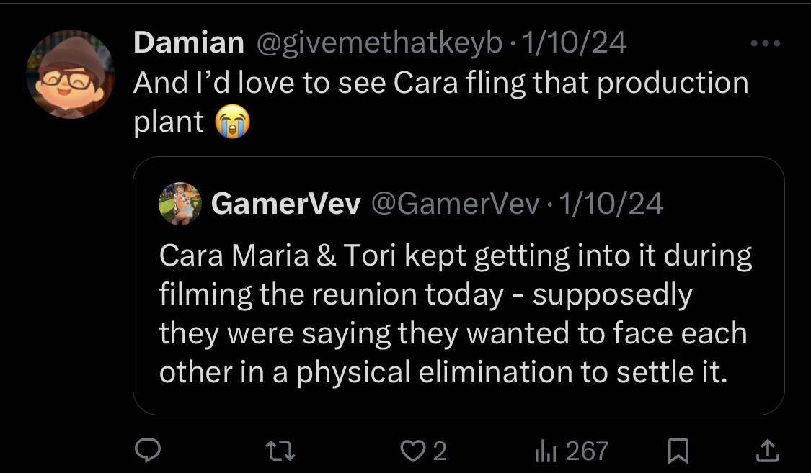Share the tweet via upload icon
The width and height of the screenshot is (811, 473).
tap(768, 450)
